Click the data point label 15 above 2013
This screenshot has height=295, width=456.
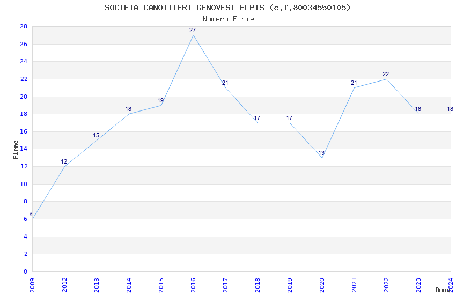(x=96, y=136)
